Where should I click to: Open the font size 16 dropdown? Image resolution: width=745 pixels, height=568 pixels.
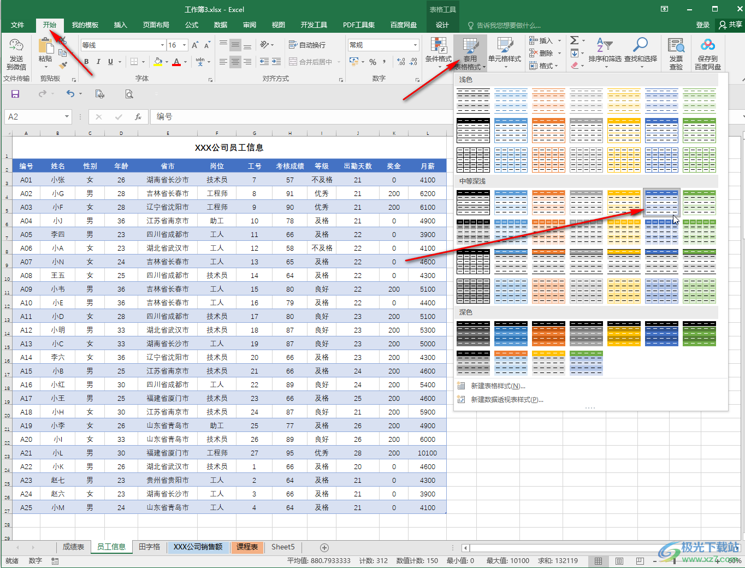tap(185, 45)
